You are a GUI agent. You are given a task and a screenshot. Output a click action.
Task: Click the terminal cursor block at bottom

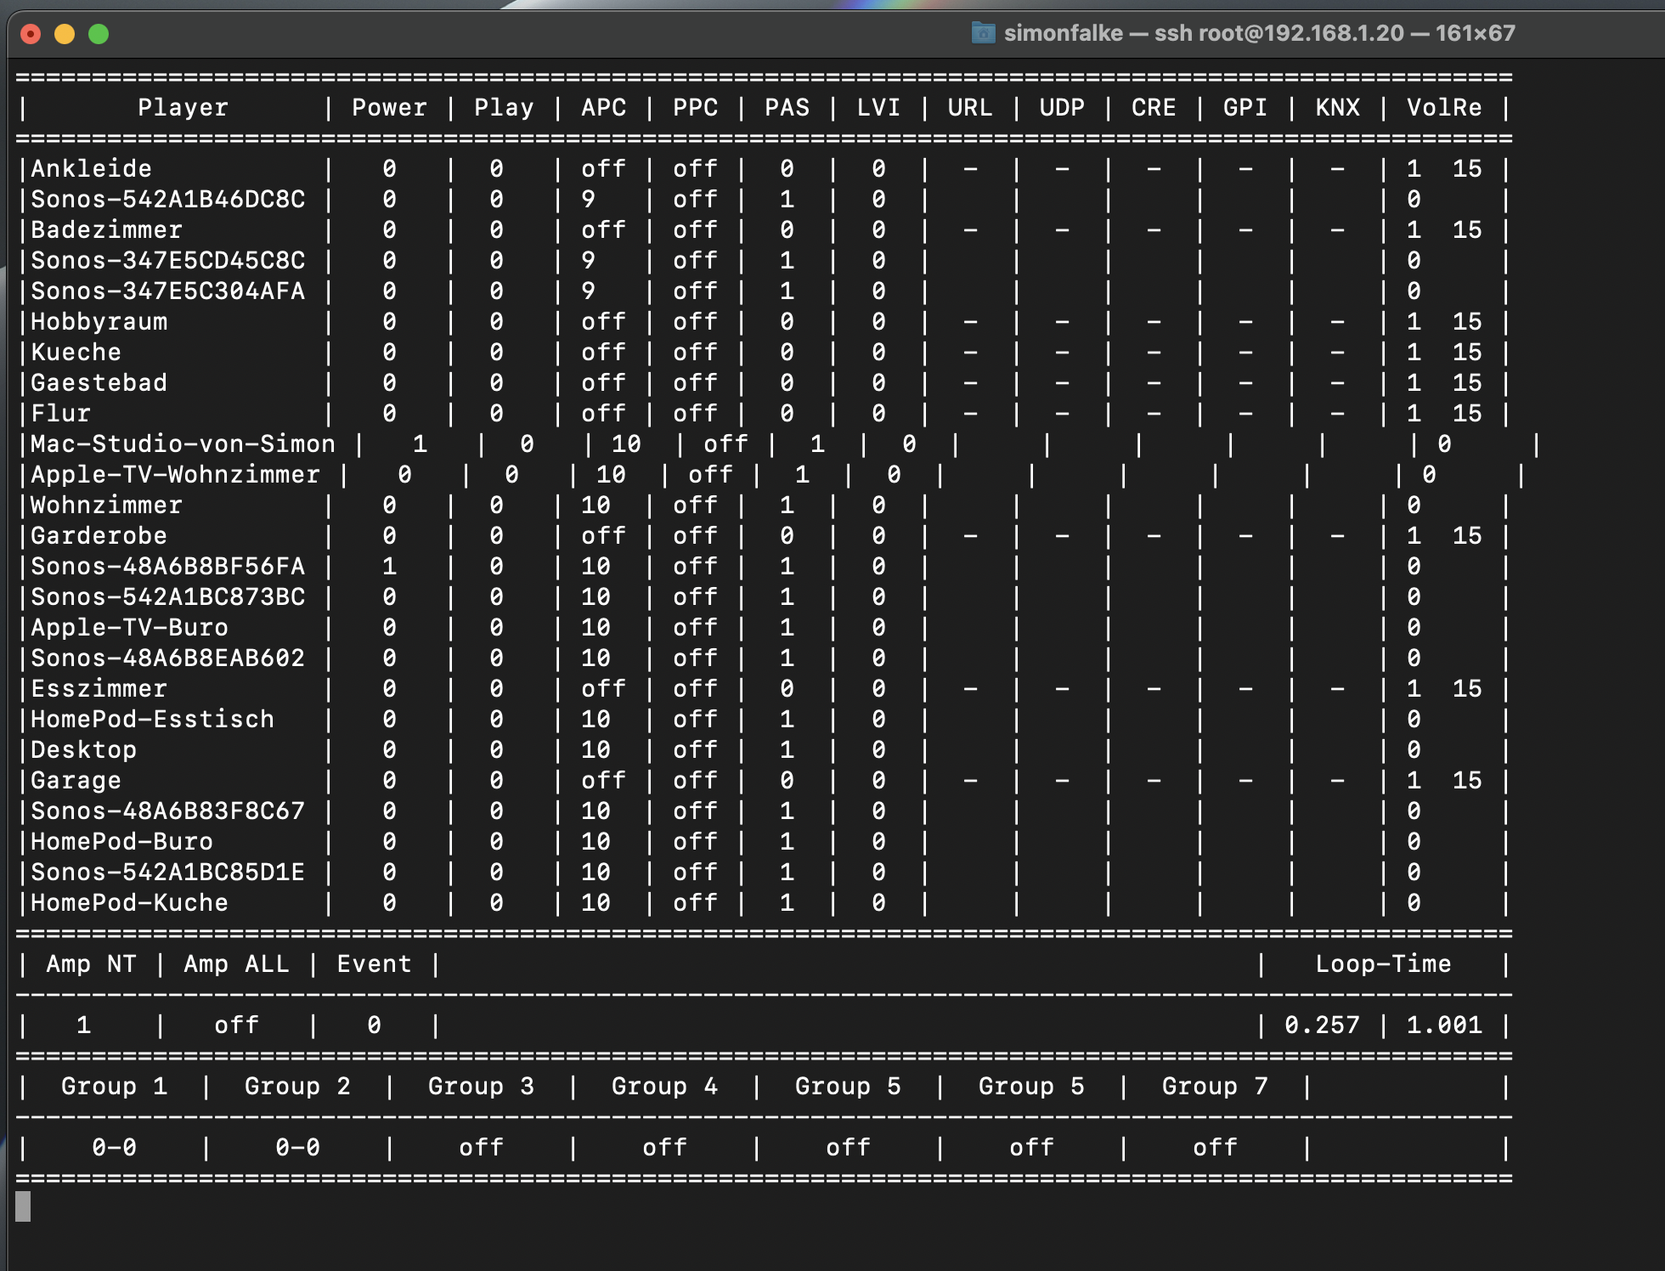point(23,1206)
